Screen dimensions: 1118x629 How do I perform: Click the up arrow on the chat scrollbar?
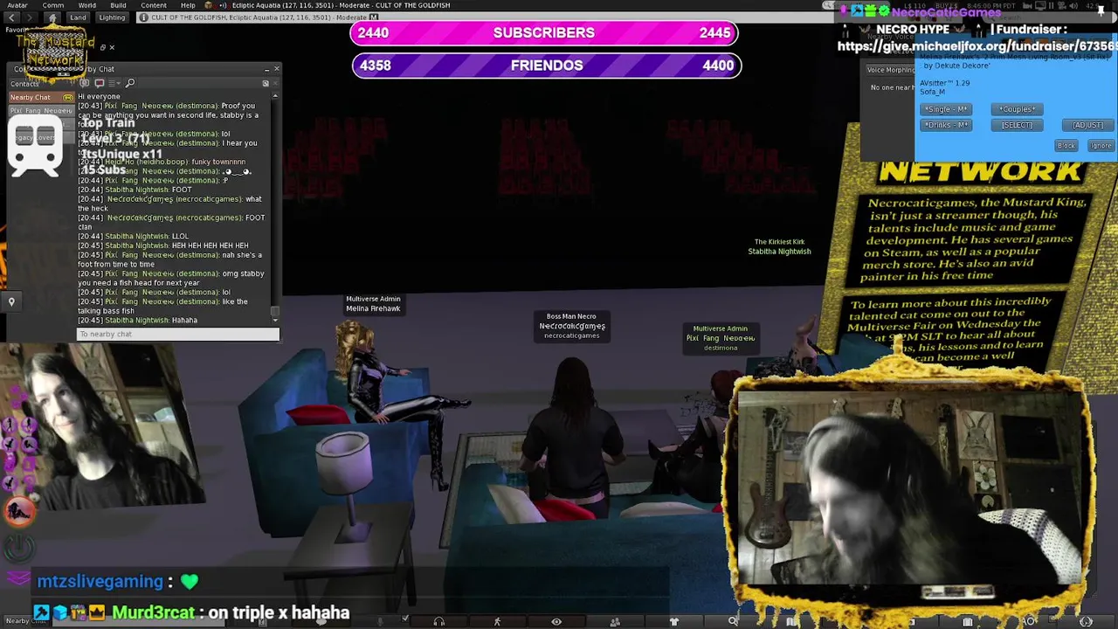click(275, 95)
